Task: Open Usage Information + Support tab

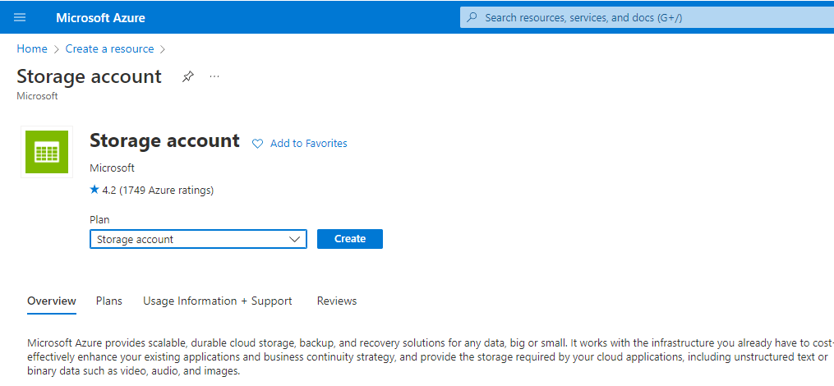Action: (x=218, y=301)
